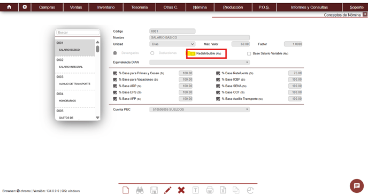368x195 pixels.
Task: Toggle % Base CCF checkbox
Action: click(218, 92)
